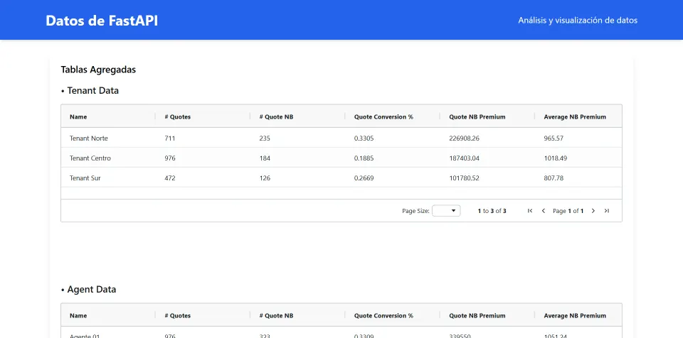Screen dimensions: 683x338
Task: Click the 126 quote NB cell
Action: 265,178
